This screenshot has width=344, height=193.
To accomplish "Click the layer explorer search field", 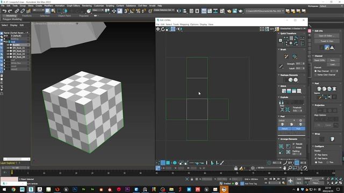I will coord(17,159).
